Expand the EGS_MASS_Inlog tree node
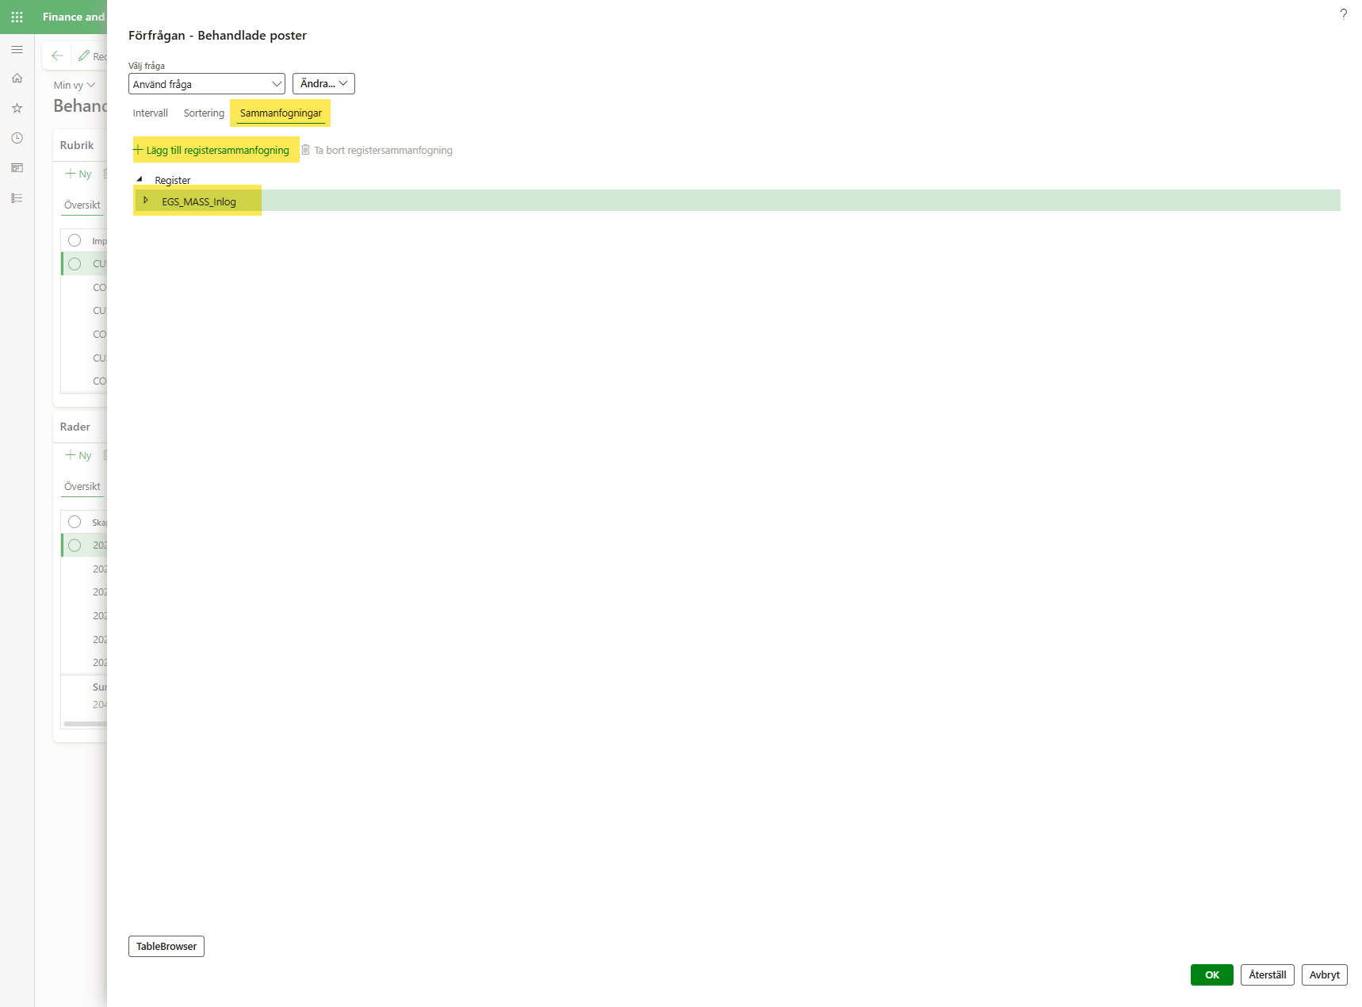Screen dimensions: 1362x1007 click(146, 201)
